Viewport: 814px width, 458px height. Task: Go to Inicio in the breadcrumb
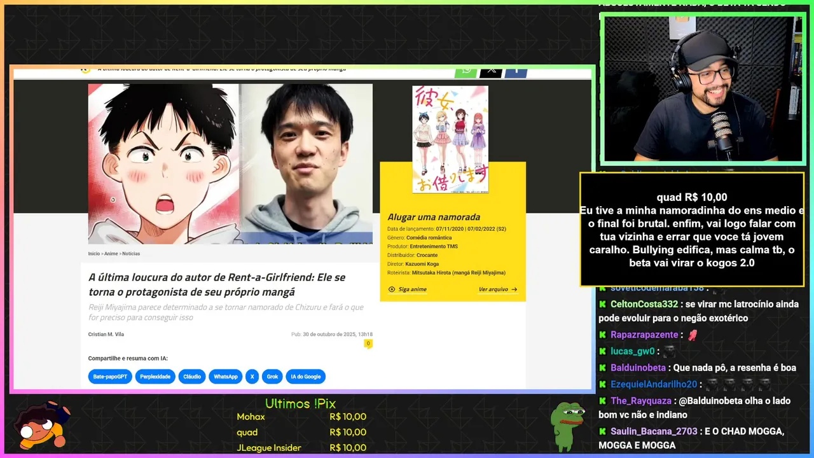94,254
